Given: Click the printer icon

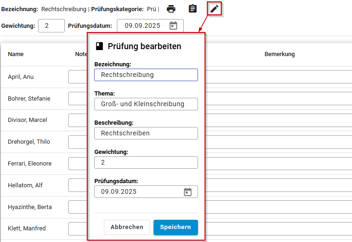Looking at the screenshot, I should (x=171, y=9).
